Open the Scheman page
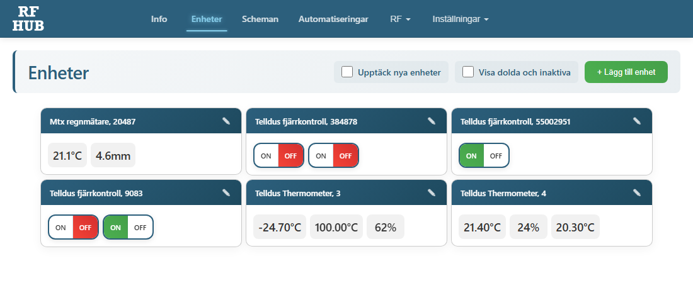Viewport: 693px width, 283px height. pos(260,19)
